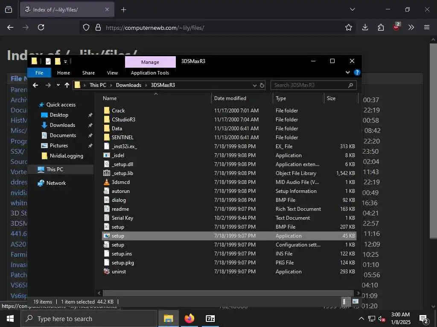The width and height of the screenshot is (437, 327).
Task: List all Firefox tabs
Action: (x=352, y=9)
